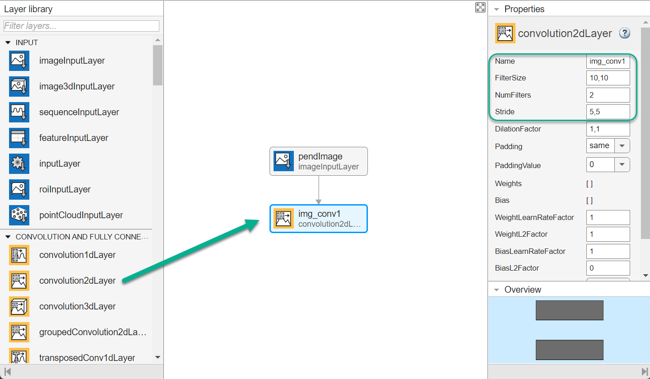The height and width of the screenshot is (379, 650).
Task: Select the pointCloudInputLayer icon
Action: (19, 215)
